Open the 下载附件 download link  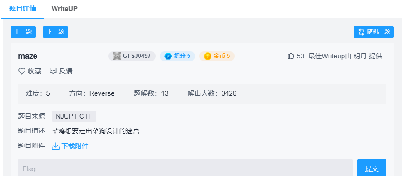click(x=75, y=146)
